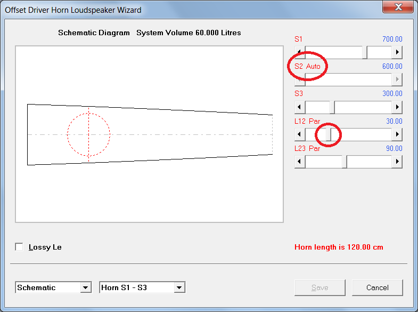
Task: Click the S1 slider thumb
Action: tap(365, 52)
